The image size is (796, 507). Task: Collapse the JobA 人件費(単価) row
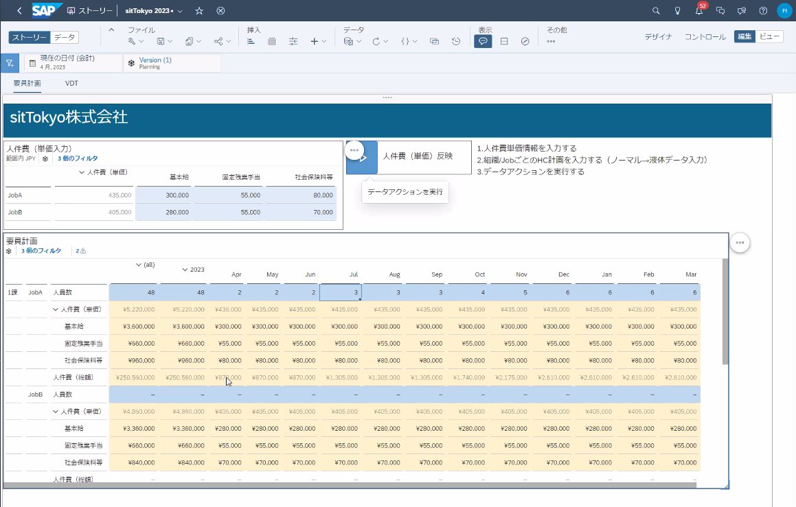(x=56, y=309)
